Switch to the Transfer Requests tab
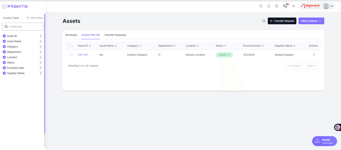The image size is (341, 150). coord(115,35)
